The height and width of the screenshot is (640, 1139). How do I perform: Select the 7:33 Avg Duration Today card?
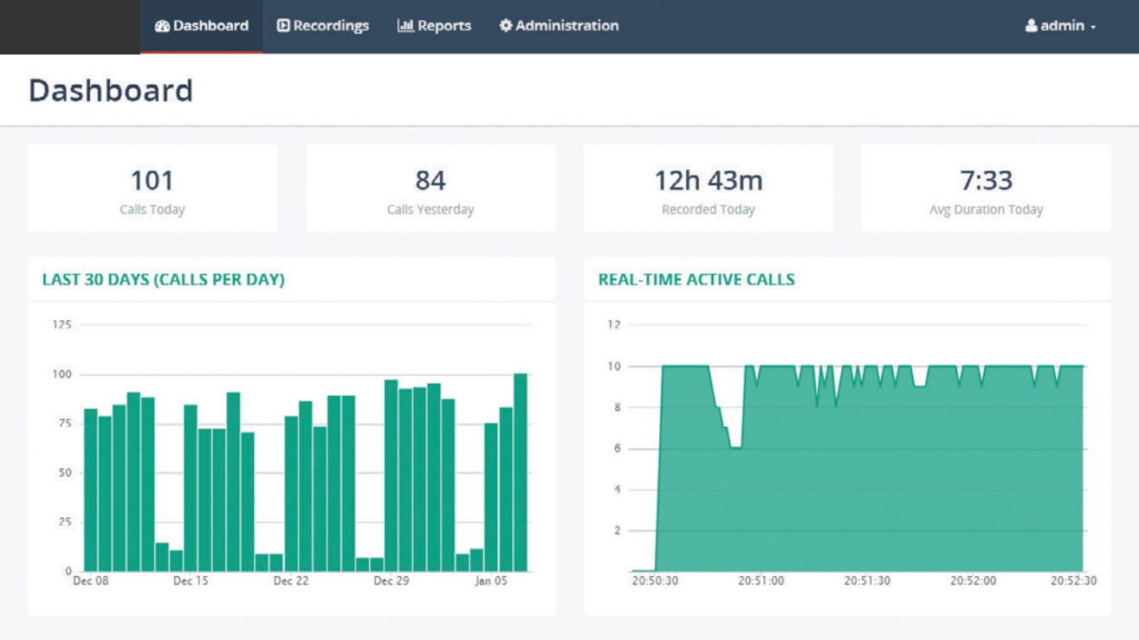click(x=986, y=188)
